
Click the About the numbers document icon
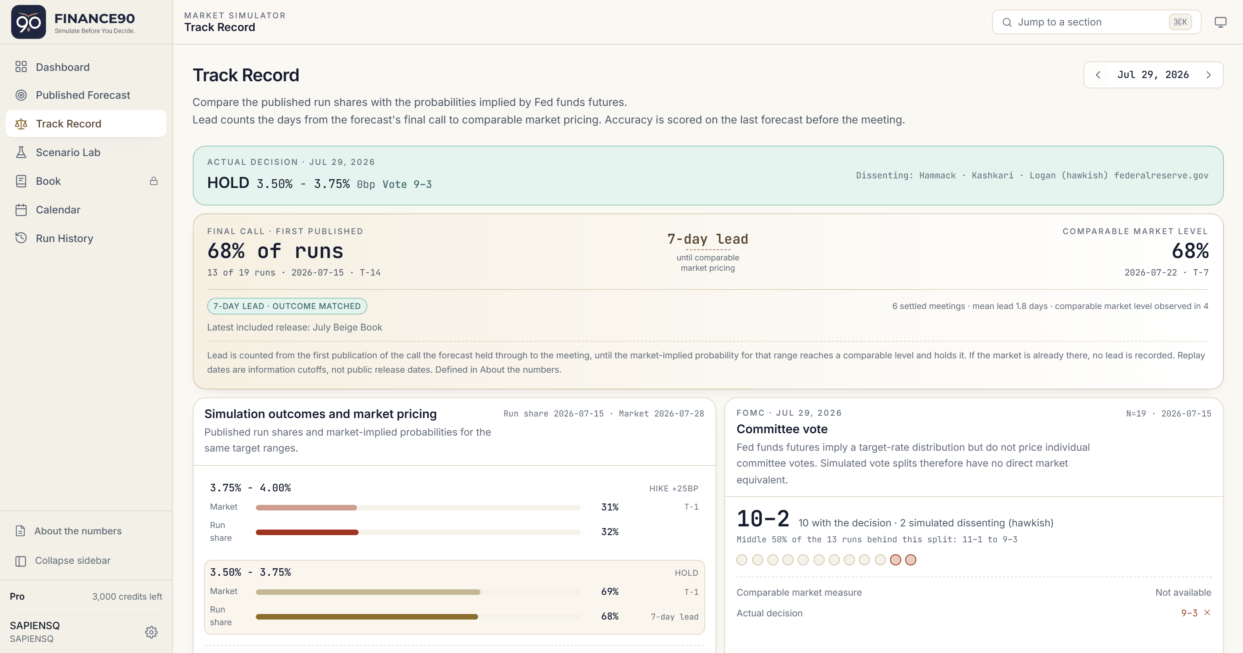click(20, 531)
